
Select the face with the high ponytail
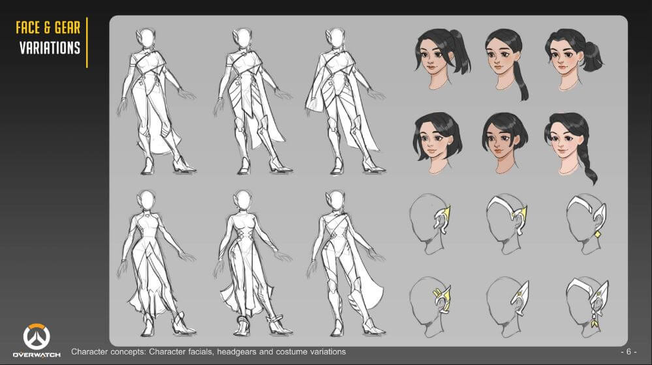(x=442, y=59)
